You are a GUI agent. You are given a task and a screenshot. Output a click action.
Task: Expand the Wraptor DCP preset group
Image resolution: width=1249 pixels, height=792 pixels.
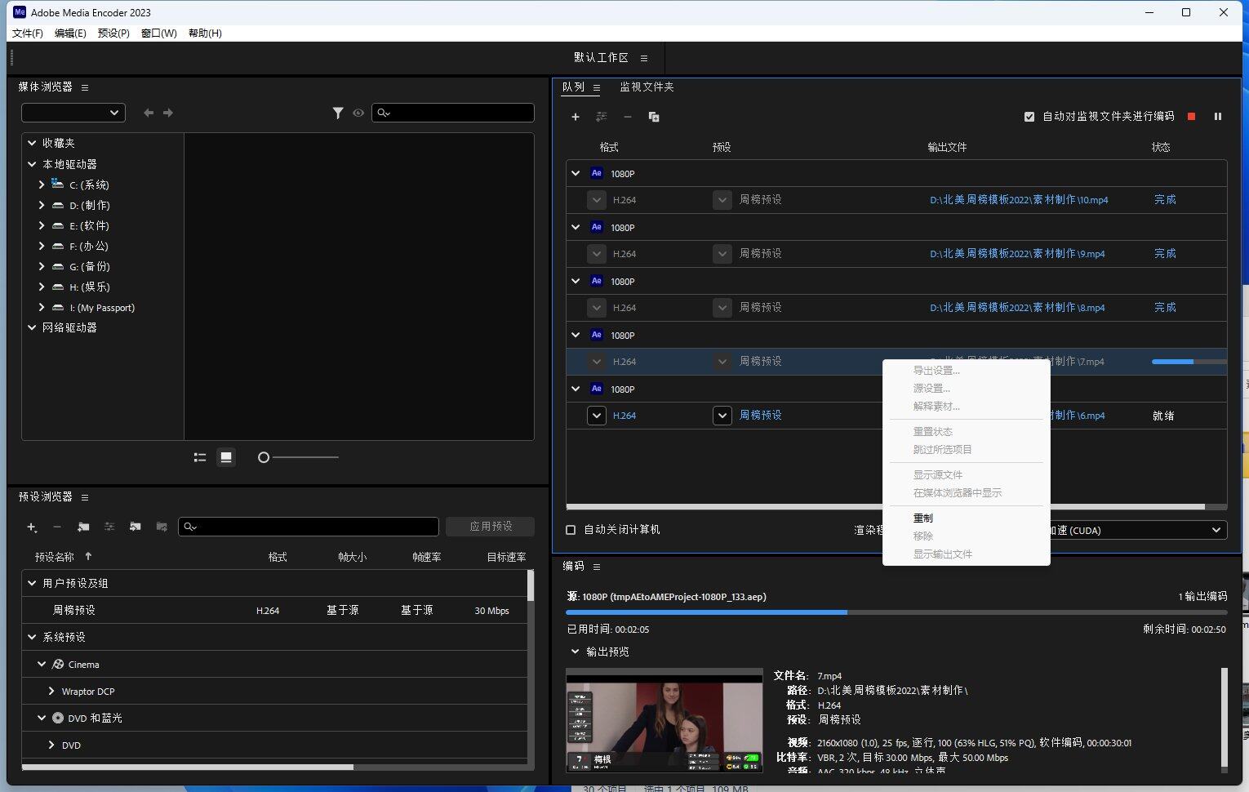tap(51, 691)
